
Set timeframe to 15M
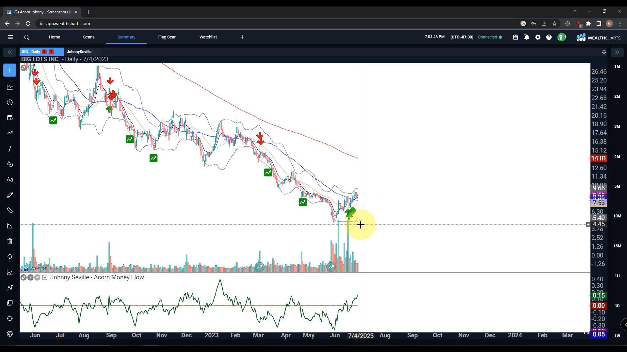point(617,246)
